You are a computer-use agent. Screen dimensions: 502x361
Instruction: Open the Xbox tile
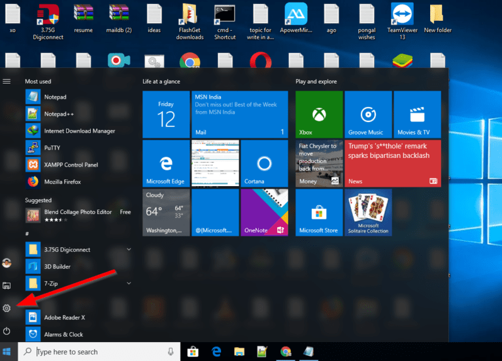click(319, 114)
